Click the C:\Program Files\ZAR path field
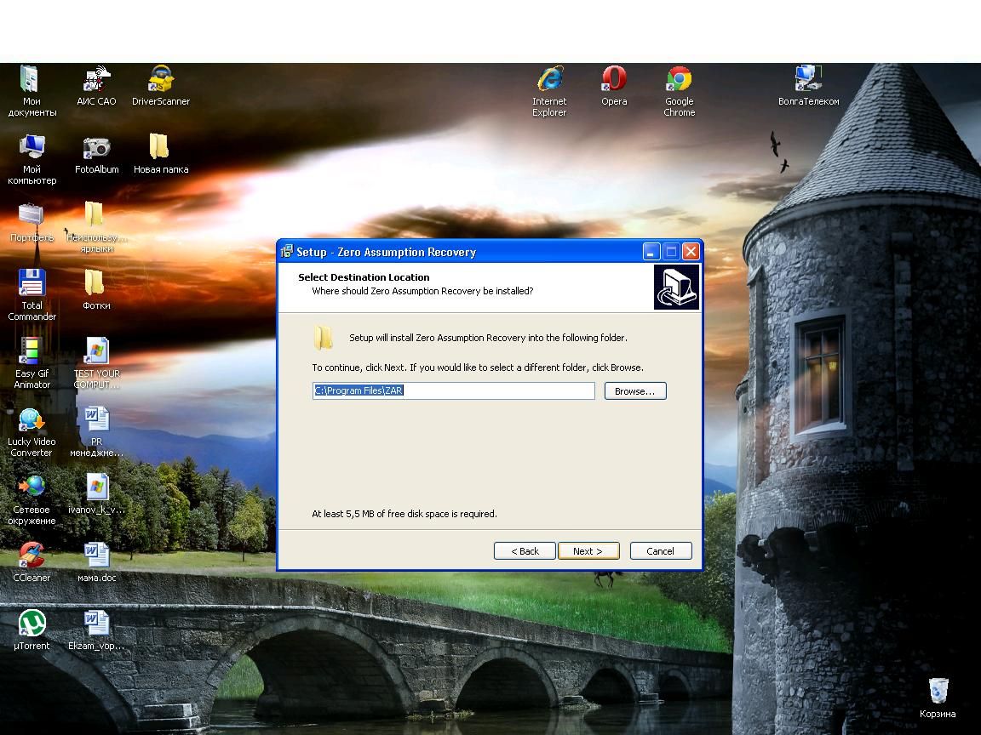Image resolution: width=981 pixels, height=735 pixels. point(453,390)
